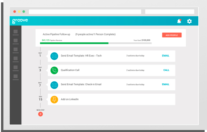
Task: Click the EMAIL link for HR Exec - Tech
Action: [166, 55]
